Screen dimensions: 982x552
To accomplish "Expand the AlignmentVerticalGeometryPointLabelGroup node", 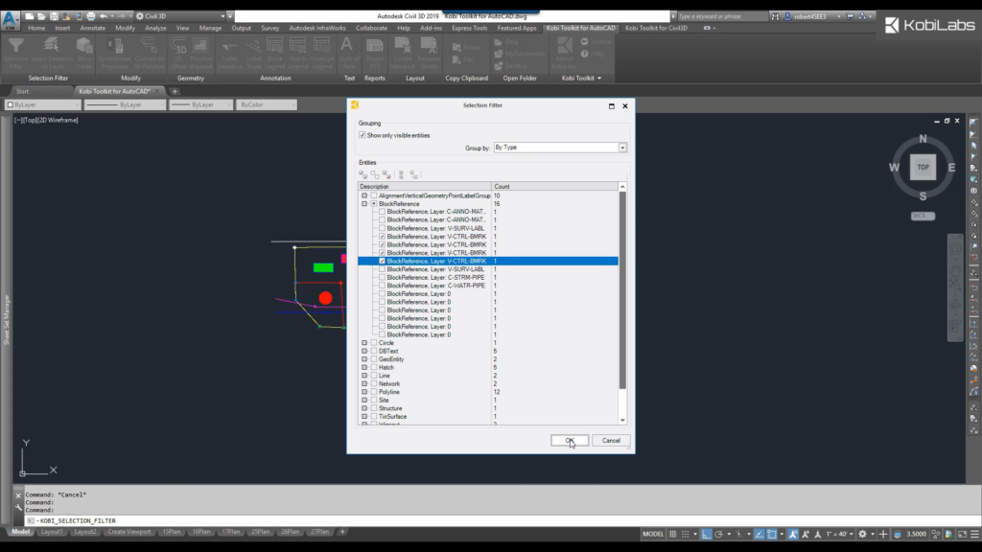I will [364, 195].
